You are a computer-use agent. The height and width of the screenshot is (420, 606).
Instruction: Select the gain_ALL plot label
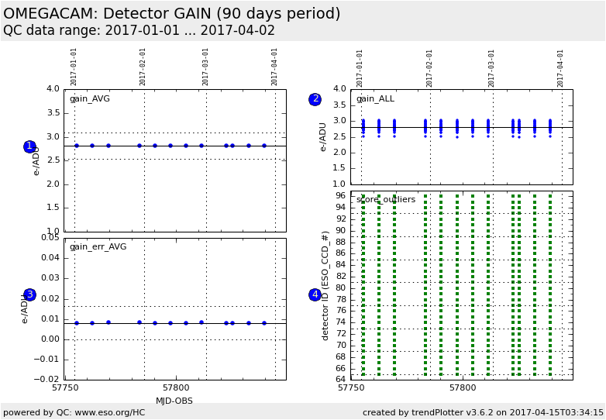(375, 98)
